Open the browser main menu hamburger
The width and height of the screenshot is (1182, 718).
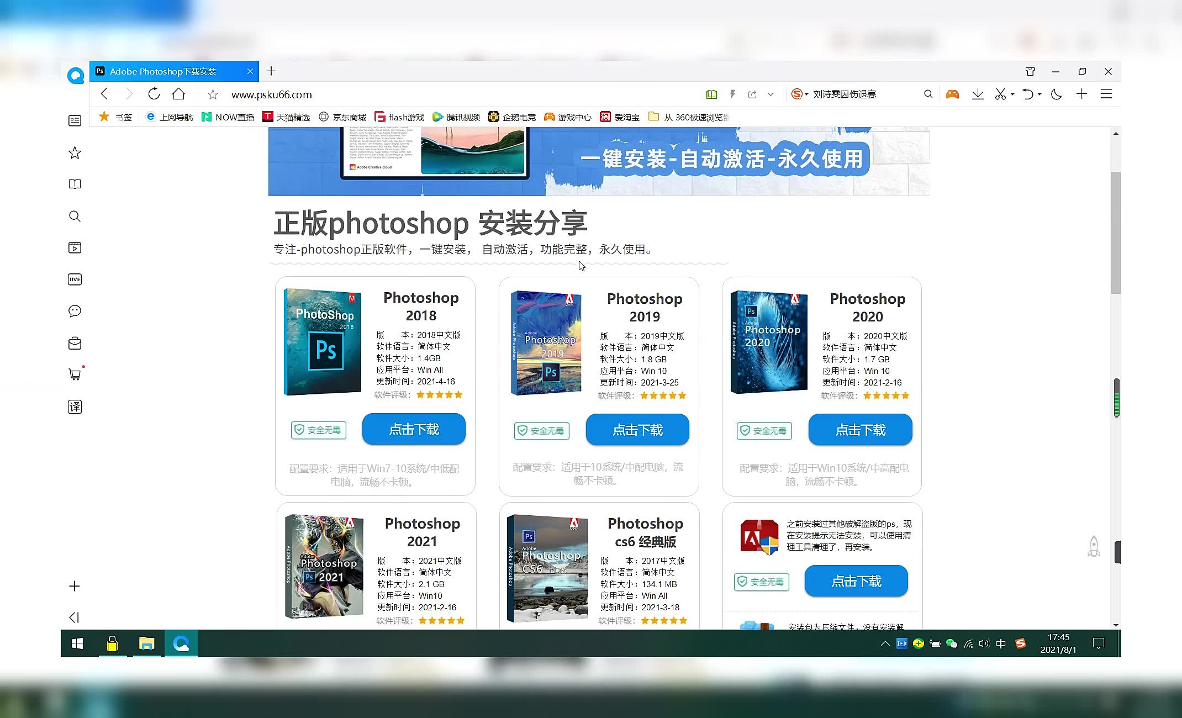[x=1106, y=94]
